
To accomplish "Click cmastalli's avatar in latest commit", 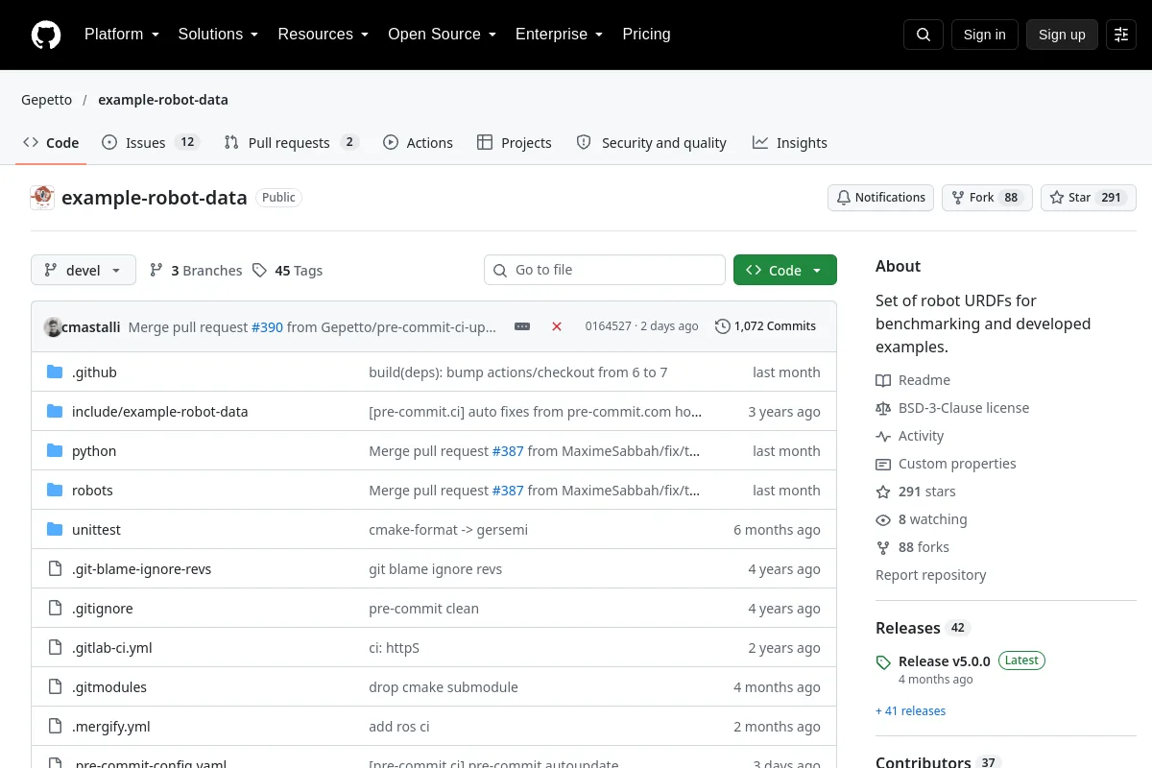I will click(x=53, y=326).
